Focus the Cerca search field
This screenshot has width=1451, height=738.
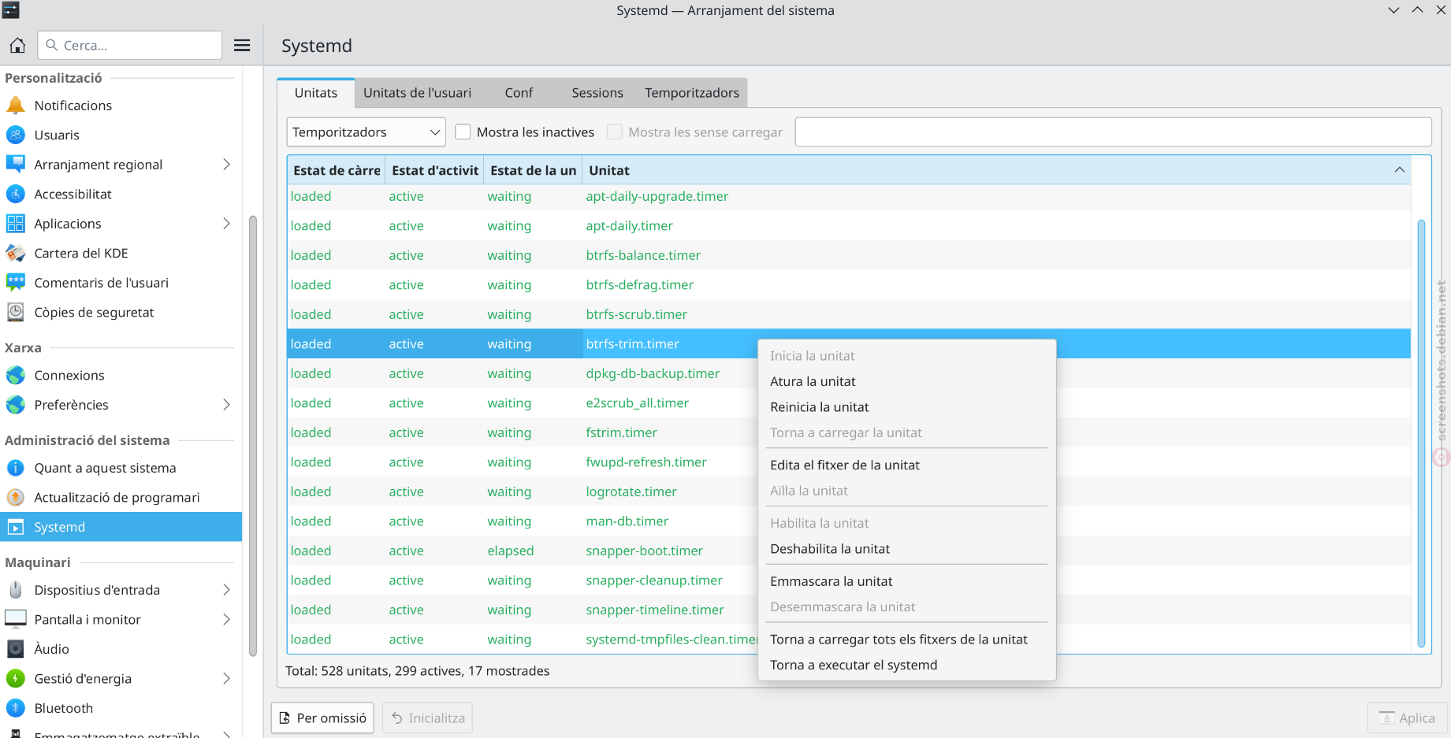(130, 45)
